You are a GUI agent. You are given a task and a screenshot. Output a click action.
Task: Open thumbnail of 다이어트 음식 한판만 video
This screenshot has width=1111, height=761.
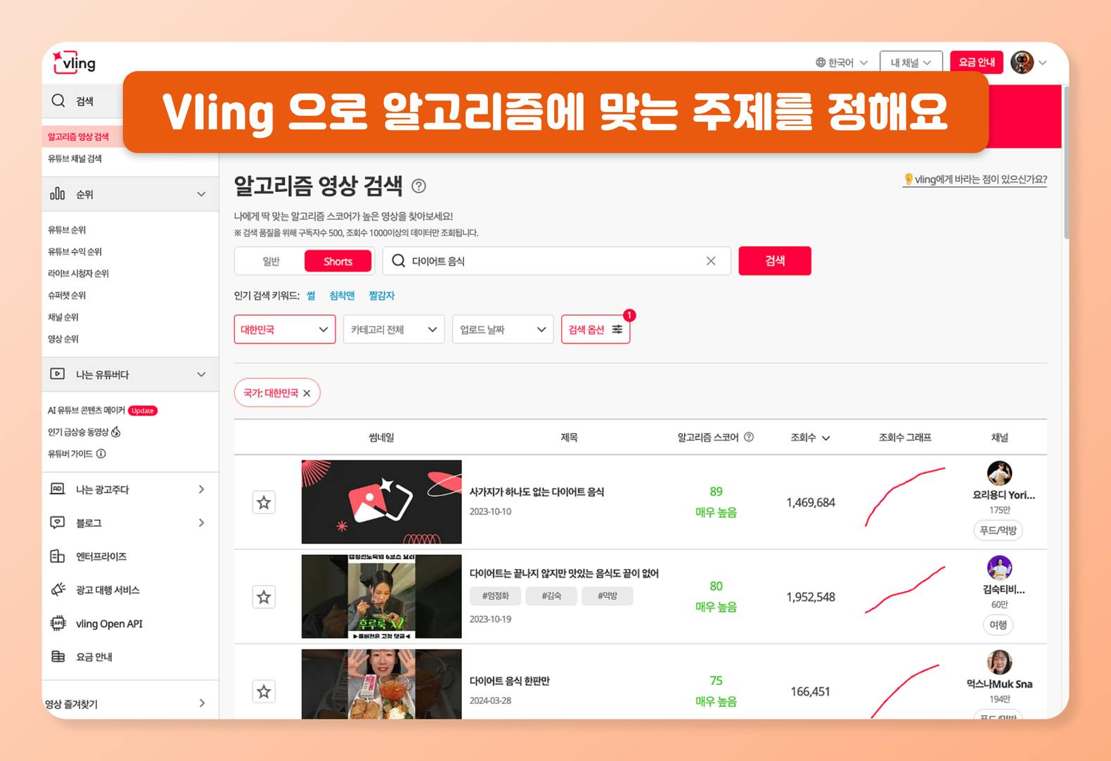click(x=382, y=684)
